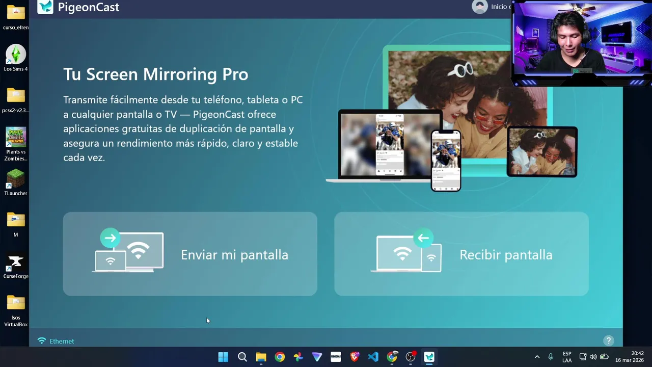The image size is (652, 367).
Task: Open the battery tray icon
Action: pyautogui.click(x=604, y=357)
